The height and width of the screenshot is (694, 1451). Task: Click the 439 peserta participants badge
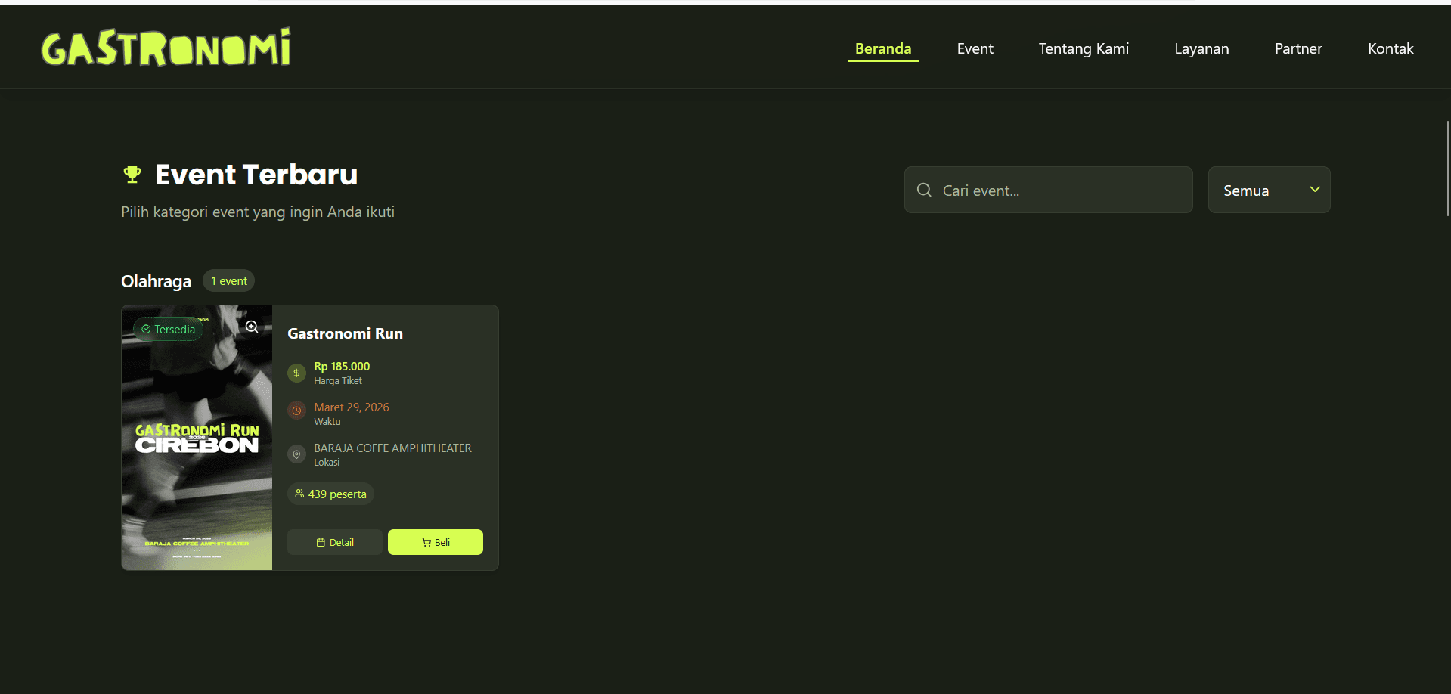click(x=330, y=494)
